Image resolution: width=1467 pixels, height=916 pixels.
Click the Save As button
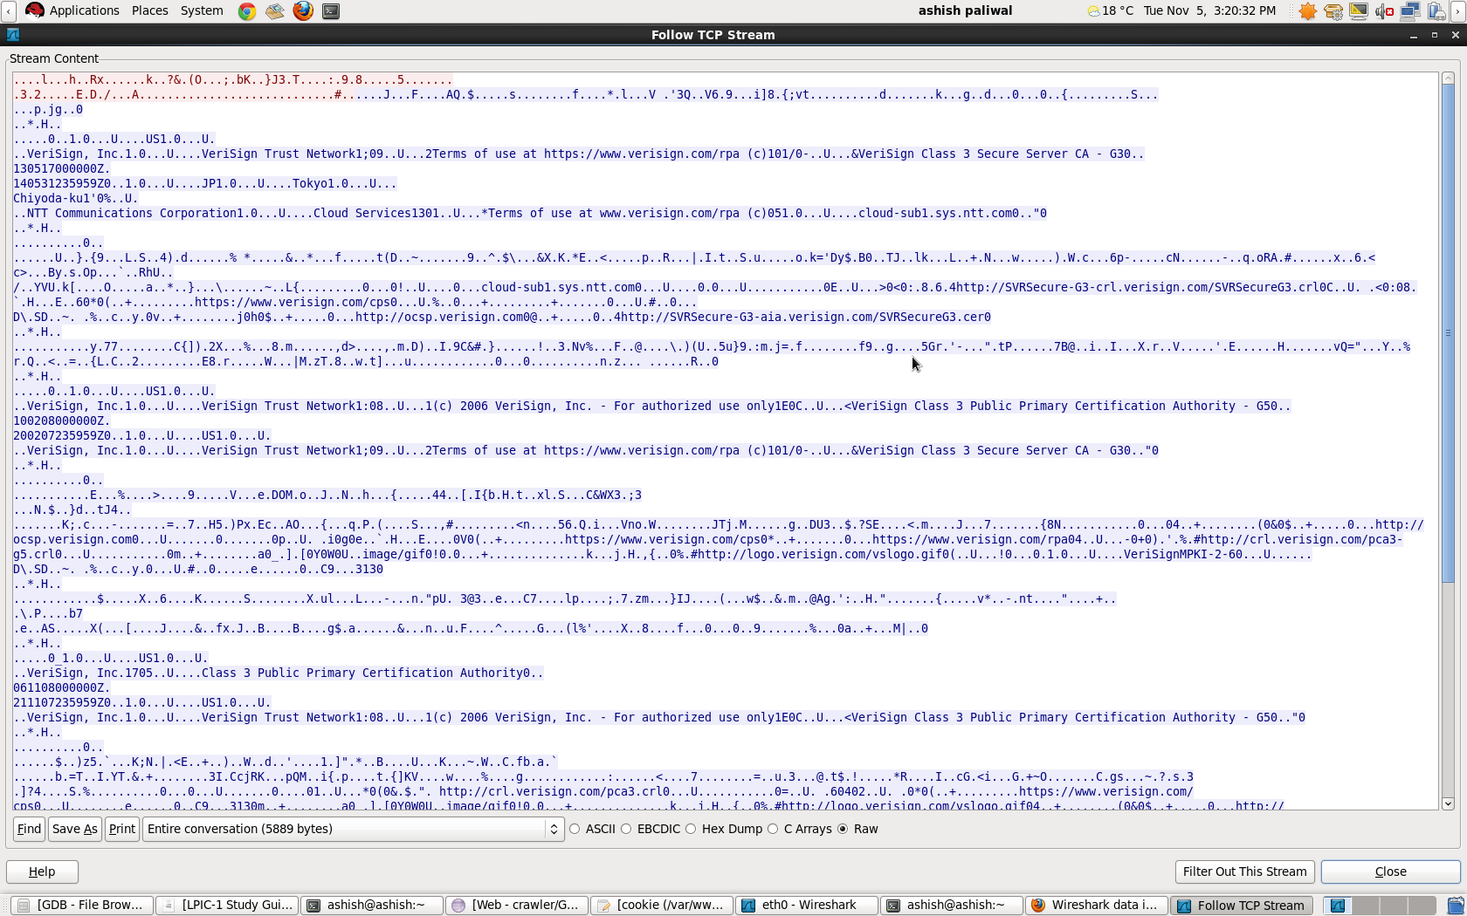tap(74, 829)
